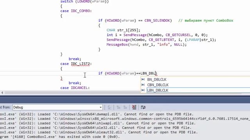Open the Debug output source dropdown
This screenshot has height=140, width=250.
click(x=57, y=107)
